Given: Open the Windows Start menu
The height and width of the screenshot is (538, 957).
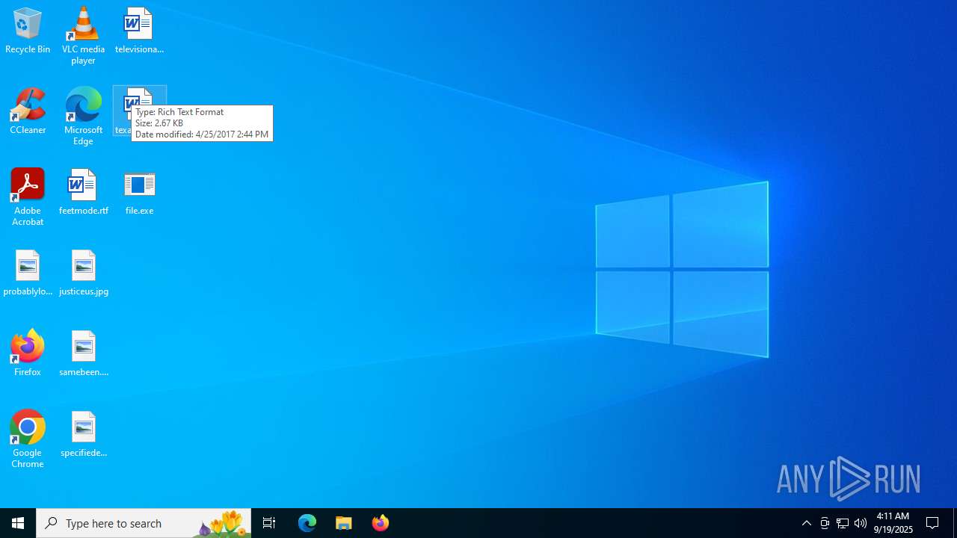Looking at the screenshot, I should [x=18, y=523].
